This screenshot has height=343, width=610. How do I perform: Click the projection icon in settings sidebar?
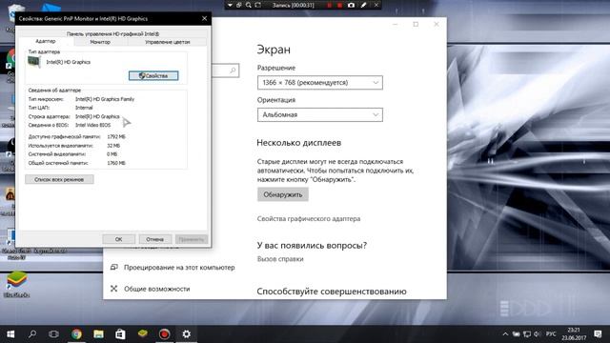pyautogui.click(x=114, y=267)
